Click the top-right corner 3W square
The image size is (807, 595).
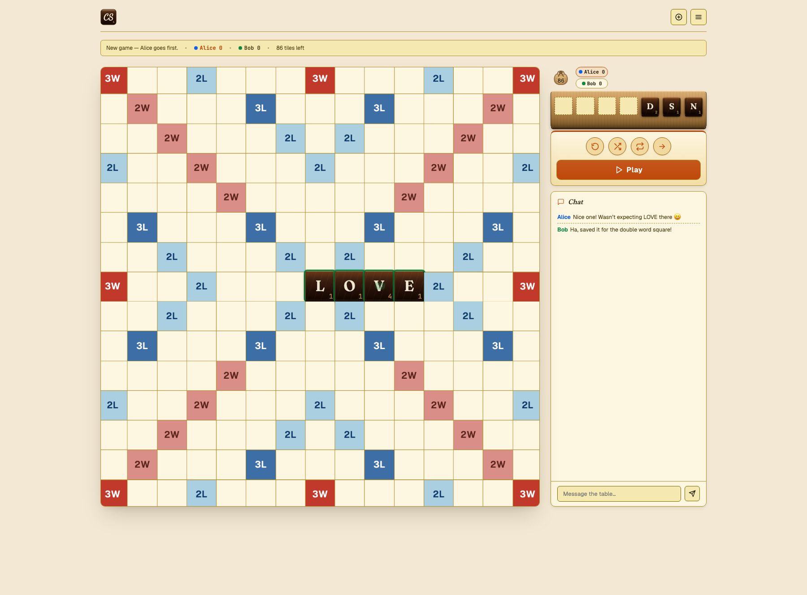click(x=526, y=80)
